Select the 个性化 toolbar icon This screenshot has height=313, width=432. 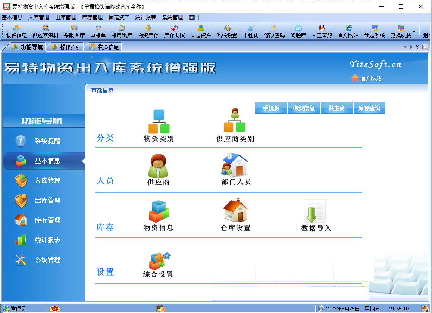[251, 31]
